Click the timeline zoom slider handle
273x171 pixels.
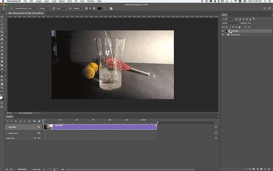click(54, 170)
